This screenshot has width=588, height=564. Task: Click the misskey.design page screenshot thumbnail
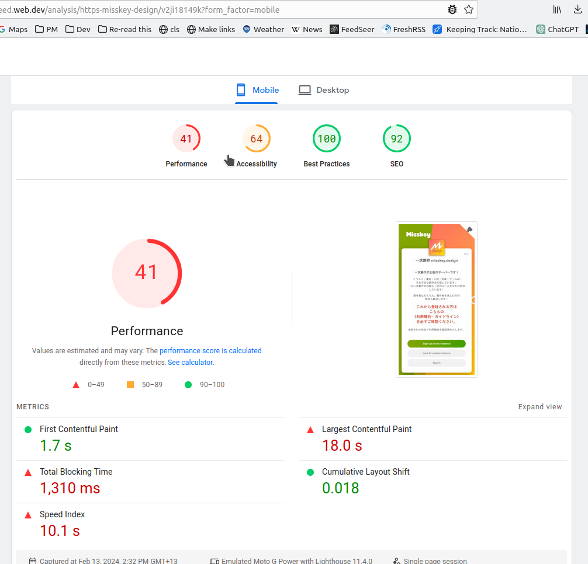436,299
